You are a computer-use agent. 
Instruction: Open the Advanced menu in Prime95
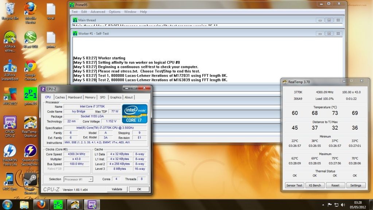(98, 12)
